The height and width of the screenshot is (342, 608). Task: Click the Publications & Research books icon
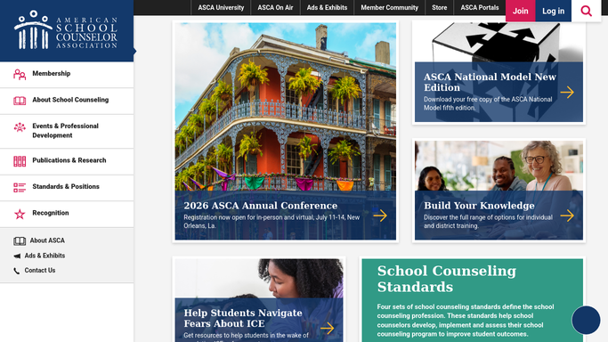[x=20, y=161]
